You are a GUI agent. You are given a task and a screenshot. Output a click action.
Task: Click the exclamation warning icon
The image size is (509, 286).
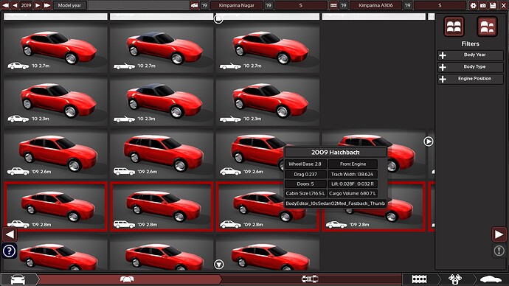[499, 251]
